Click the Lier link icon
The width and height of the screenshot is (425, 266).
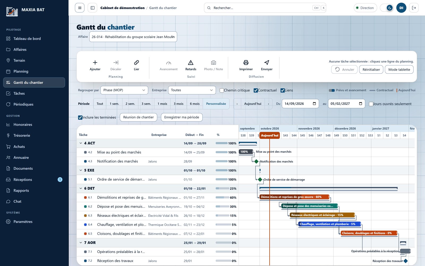137,63
